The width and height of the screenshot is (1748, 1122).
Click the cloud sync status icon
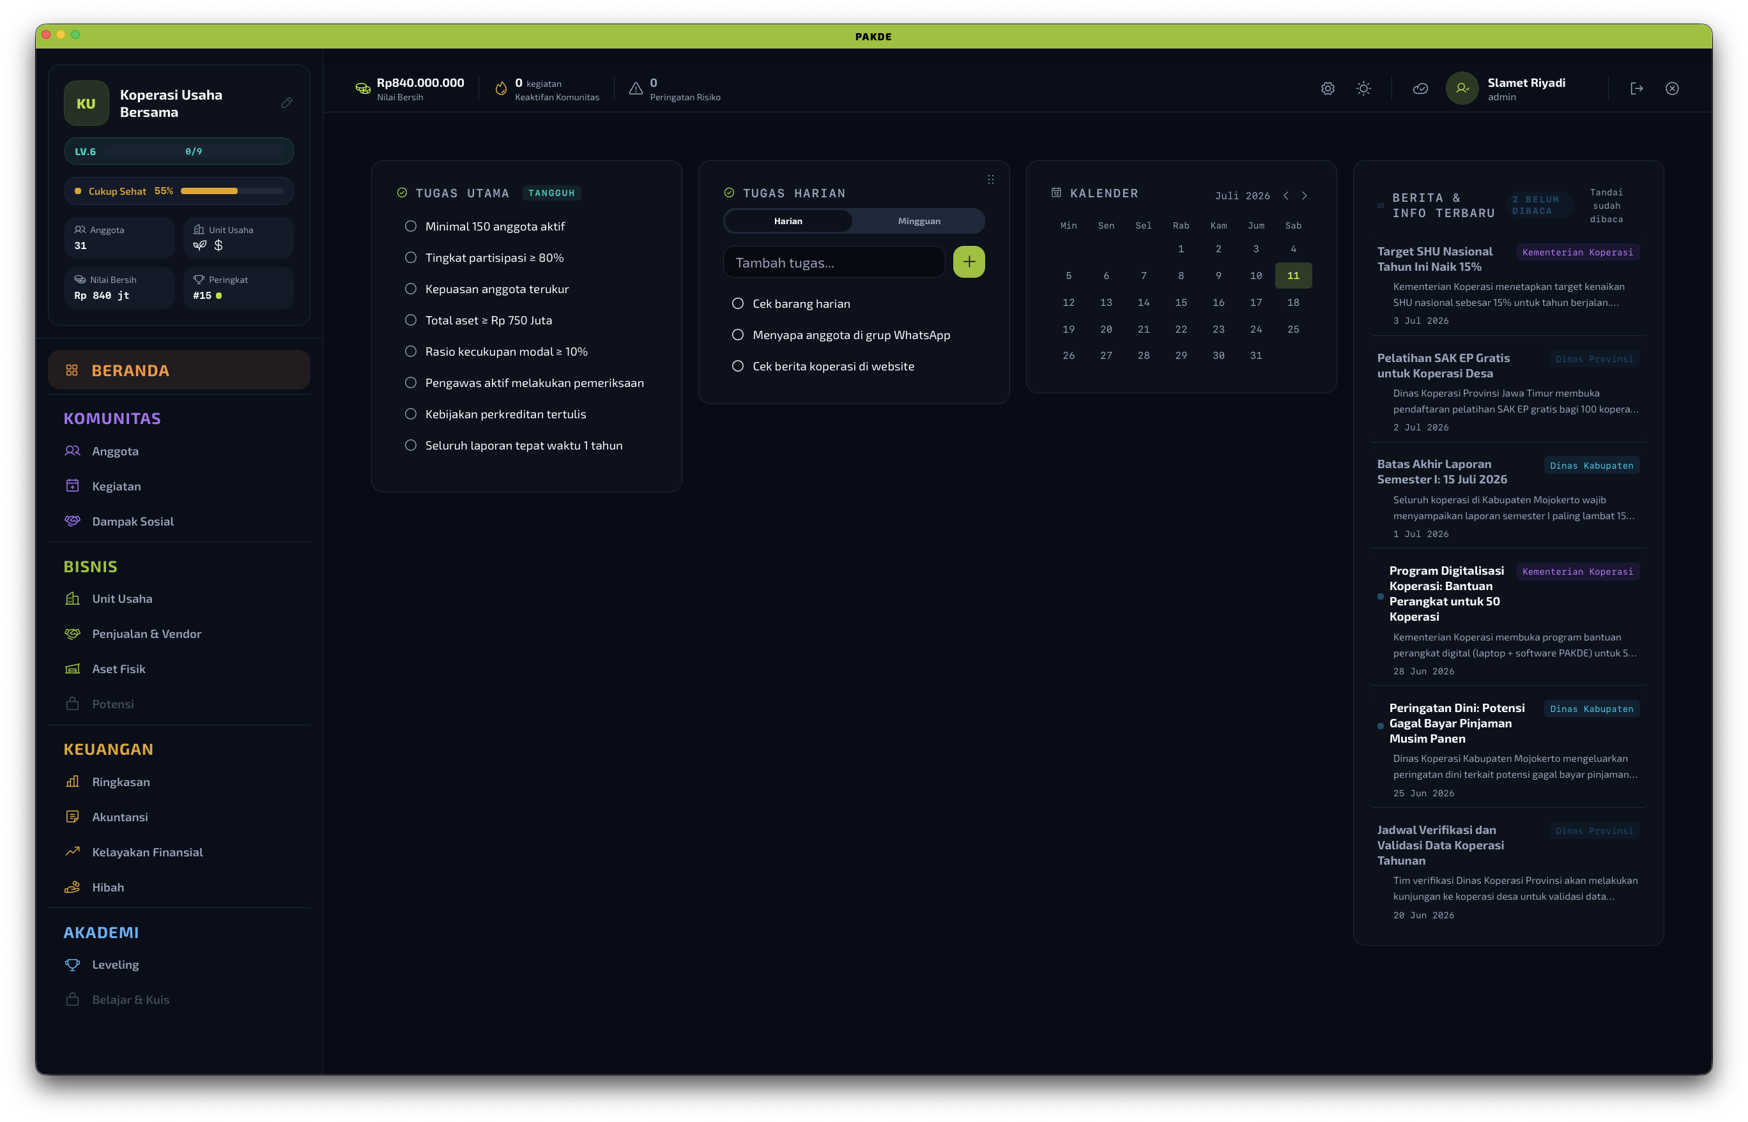(1420, 88)
